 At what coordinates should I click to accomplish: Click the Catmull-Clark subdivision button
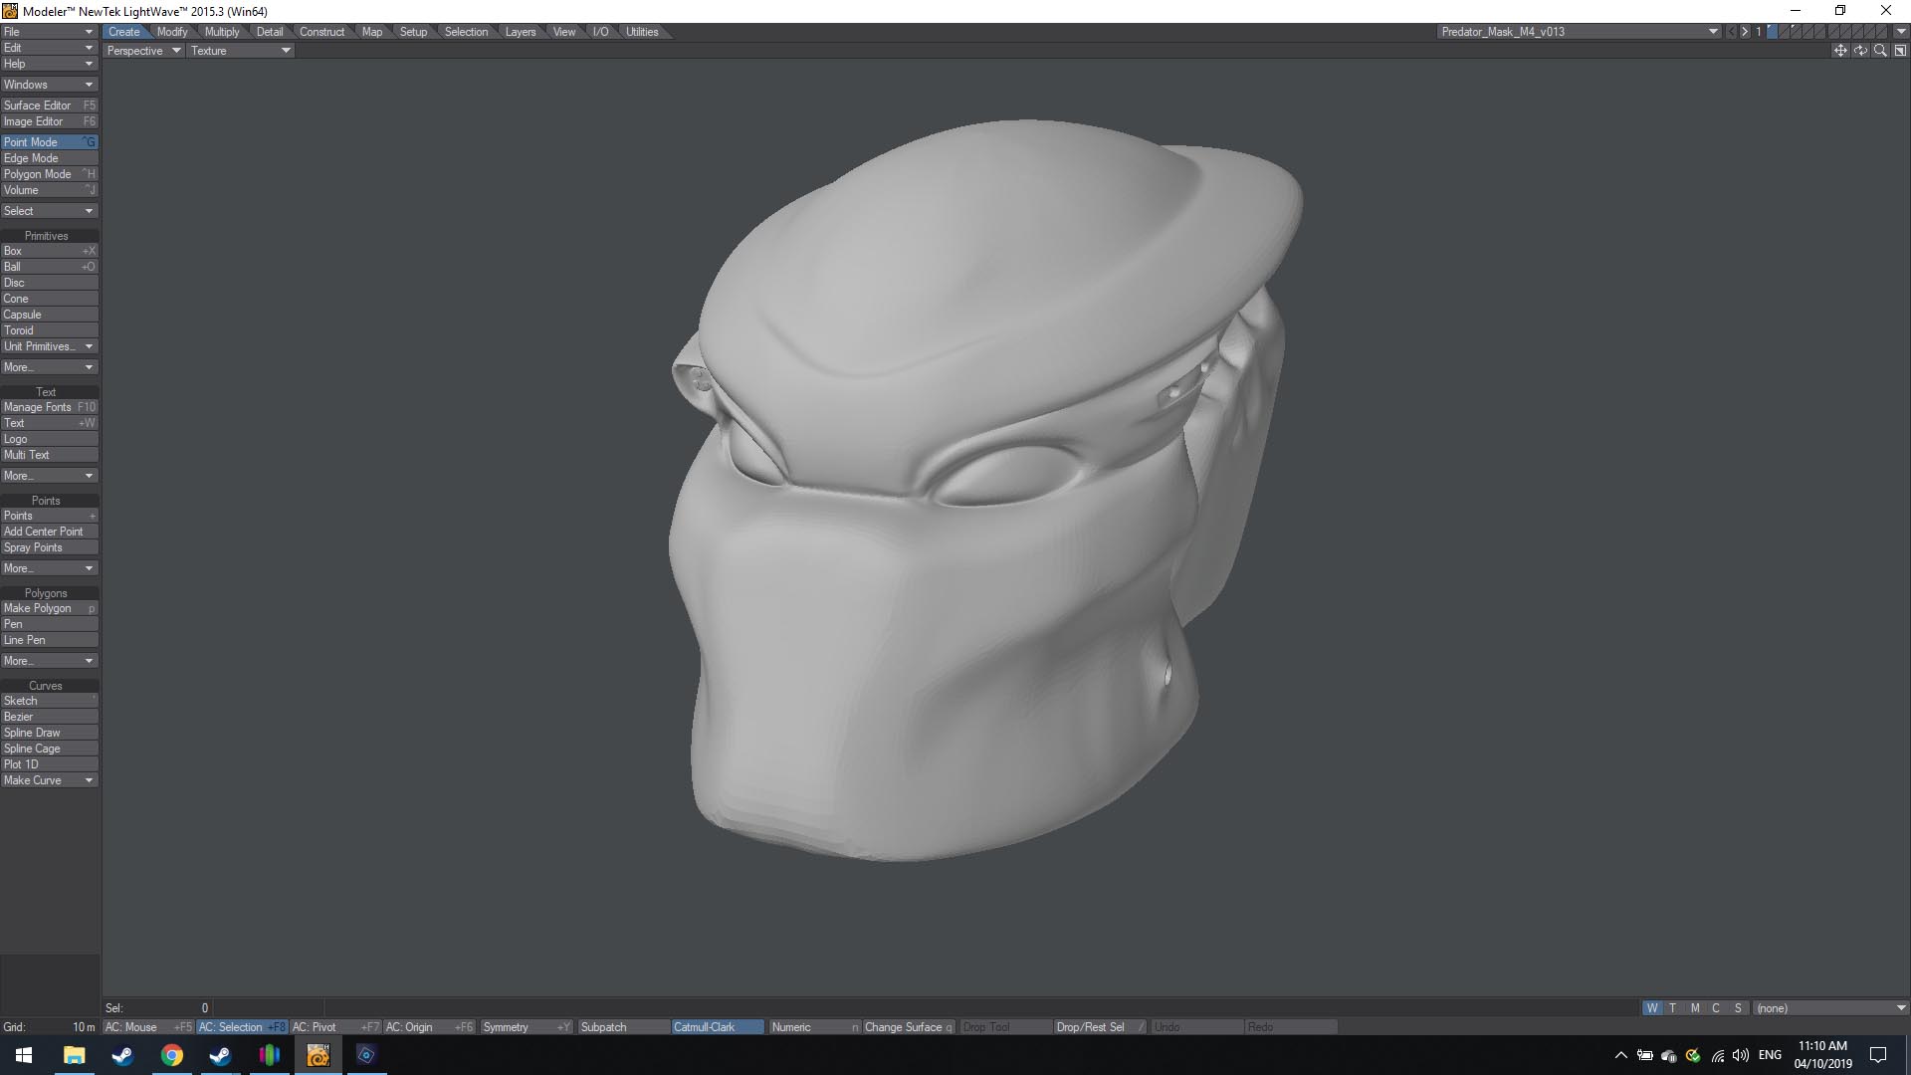point(718,1027)
